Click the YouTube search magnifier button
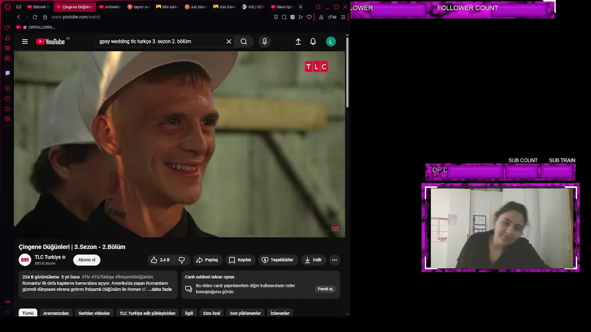This screenshot has width=591, height=332. (x=244, y=41)
